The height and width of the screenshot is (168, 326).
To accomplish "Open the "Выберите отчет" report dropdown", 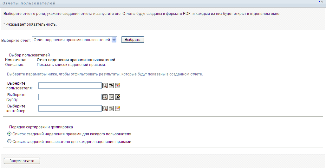I will (x=75, y=40).
